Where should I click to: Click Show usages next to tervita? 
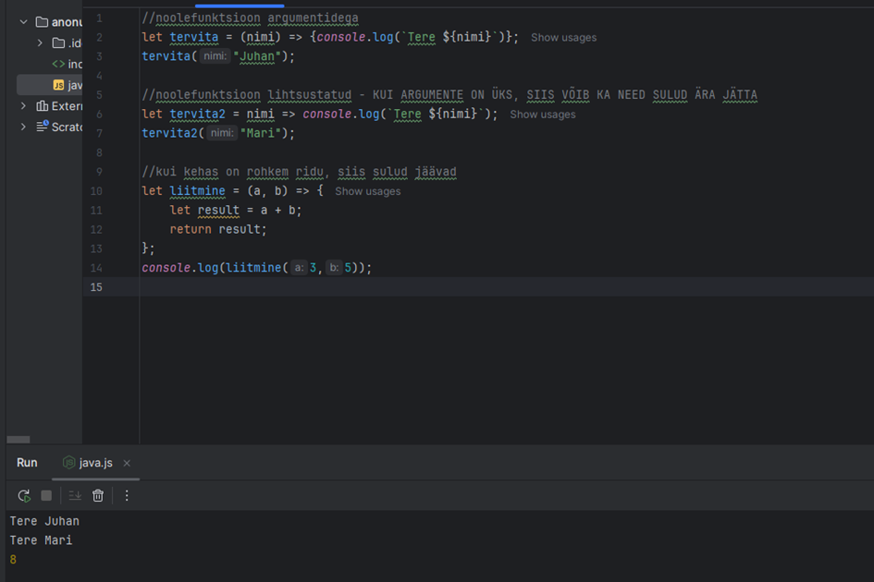pyautogui.click(x=563, y=38)
